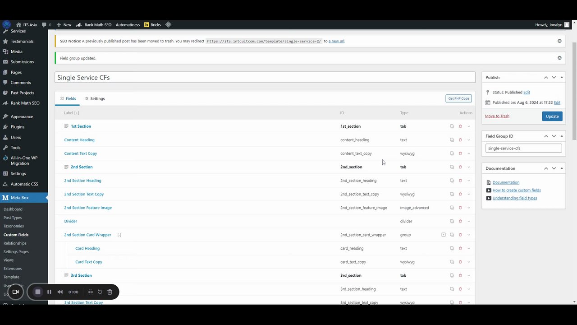Move the Field Group ID panel down
The width and height of the screenshot is (577, 325).
coord(554,136)
